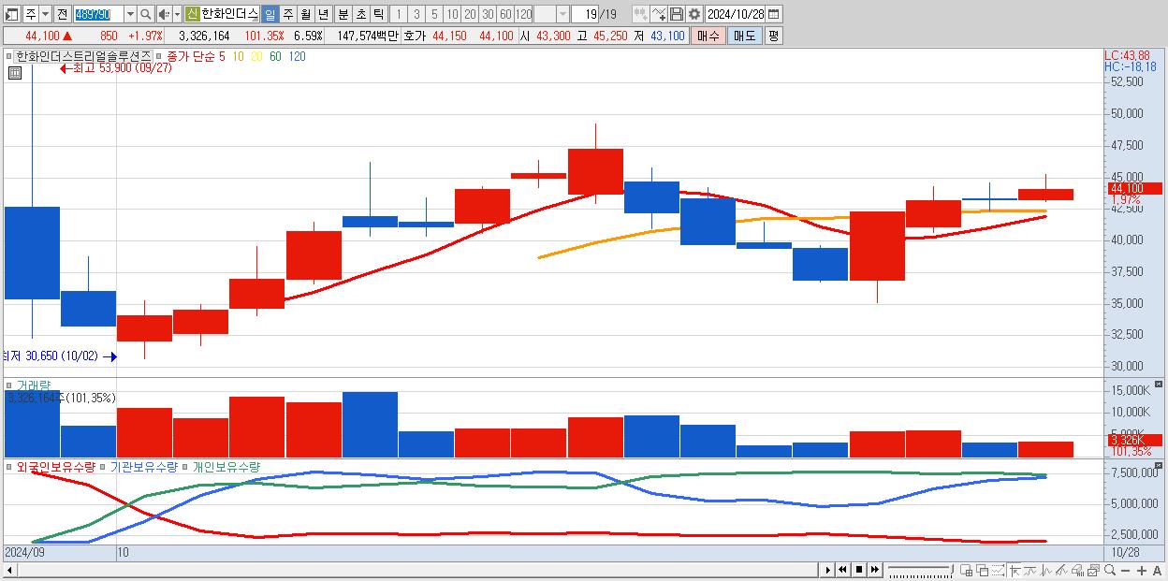Click the add indicator icon with plus sign
The image size is (1168, 581).
pos(640,14)
